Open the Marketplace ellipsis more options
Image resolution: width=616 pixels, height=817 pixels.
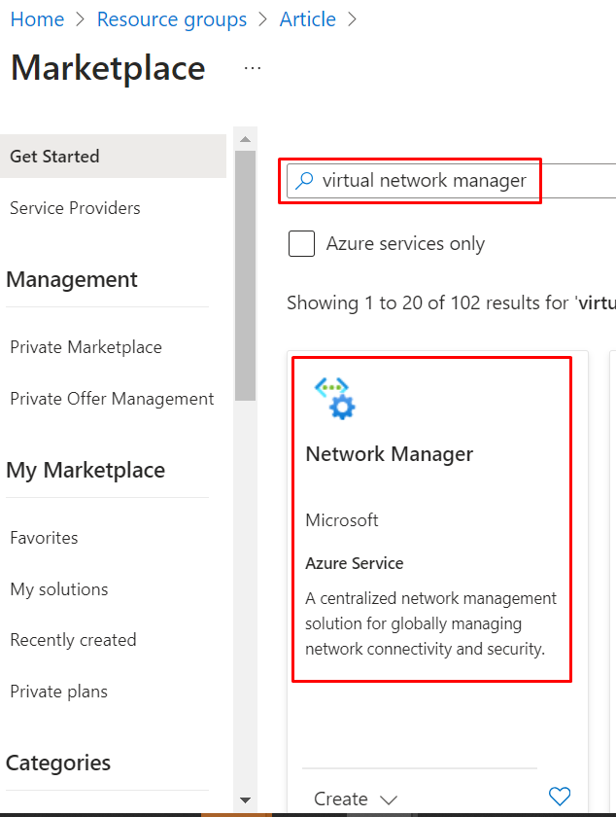pyautogui.click(x=253, y=68)
